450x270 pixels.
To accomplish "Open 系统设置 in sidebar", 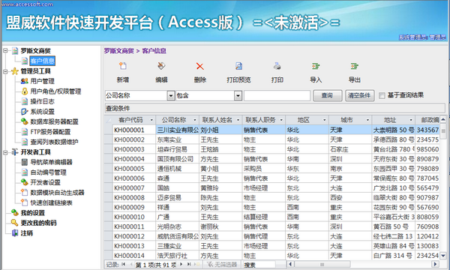I will pos(42,112).
